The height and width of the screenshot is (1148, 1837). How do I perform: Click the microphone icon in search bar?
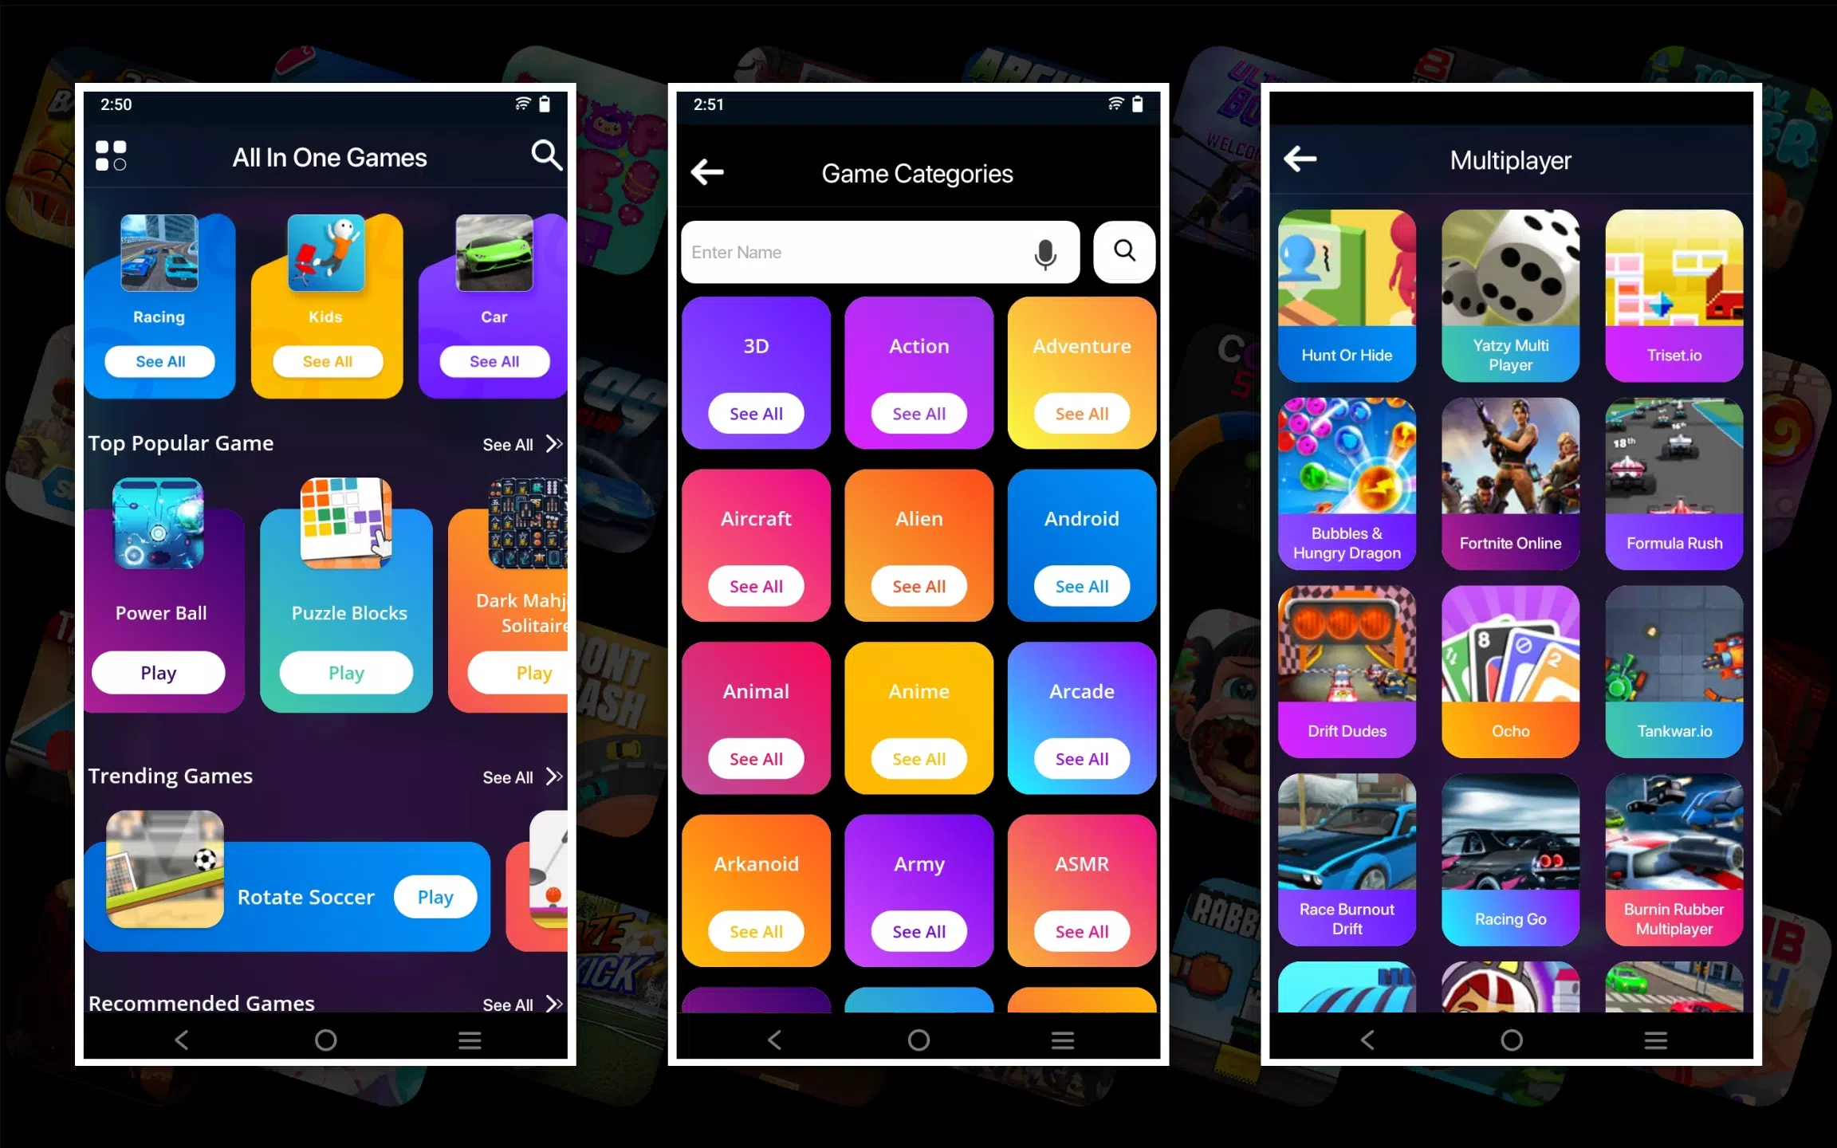tap(1044, 251)
